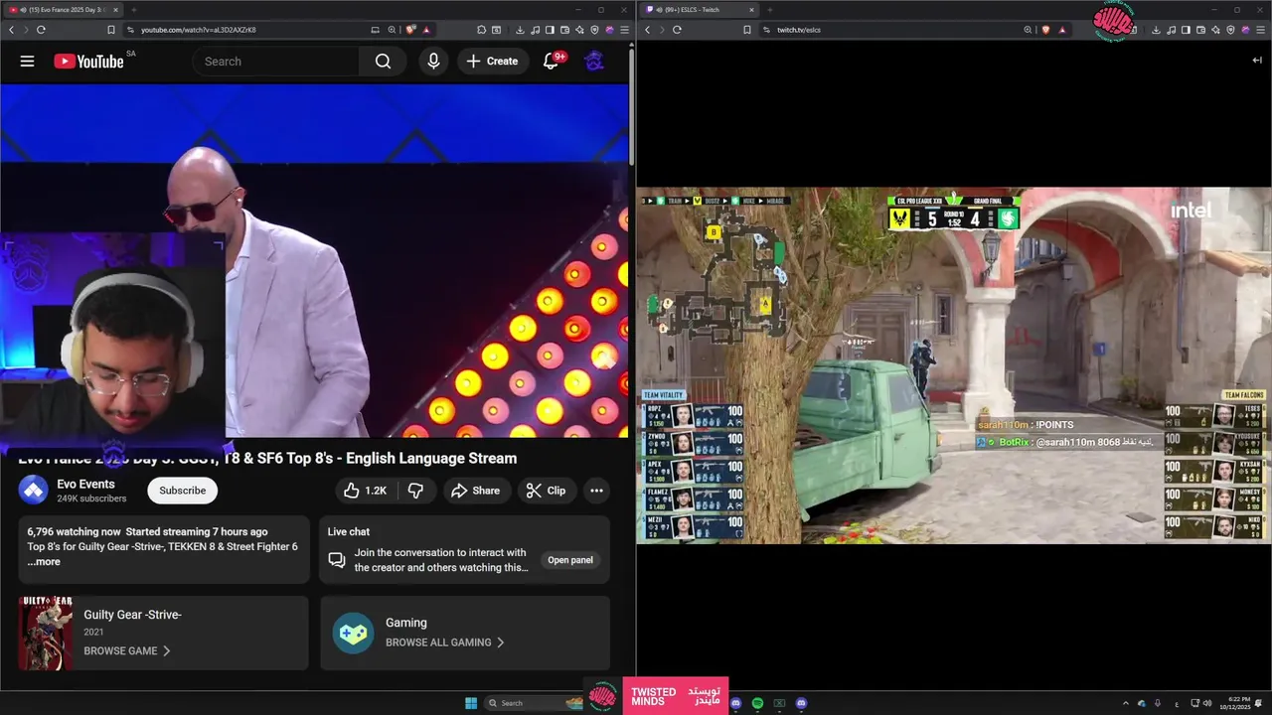
Task: Click twitch.tv/eslcs address bar
Action: (x=799, y=30)
